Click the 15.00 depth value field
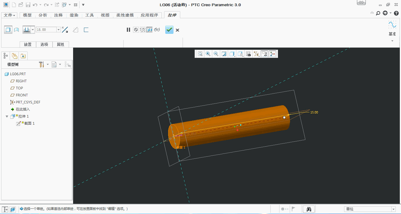This screenshot has height=214, width=401. 46,30
